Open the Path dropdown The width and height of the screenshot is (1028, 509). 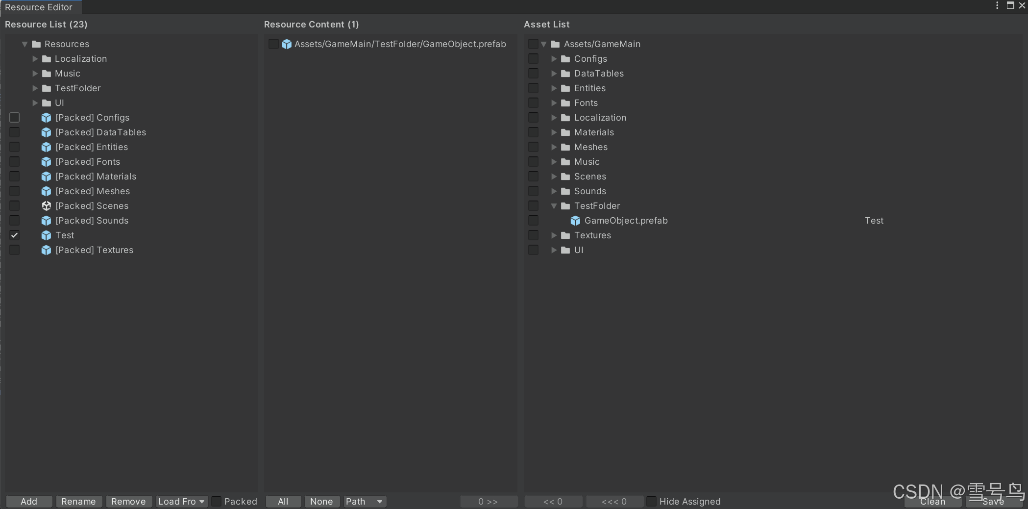[x=365, y=501]
